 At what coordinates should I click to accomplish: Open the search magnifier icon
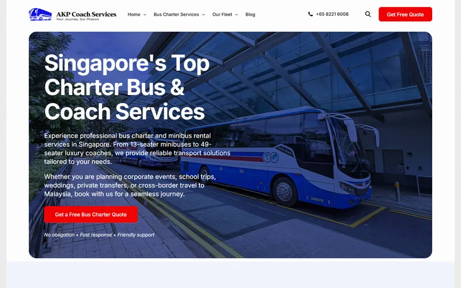pos(368,14)
